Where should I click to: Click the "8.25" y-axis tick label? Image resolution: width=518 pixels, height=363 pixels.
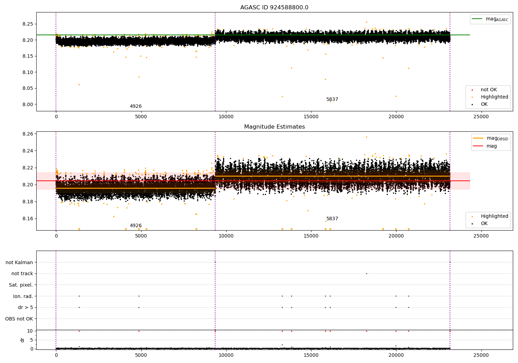coord(28,24)
